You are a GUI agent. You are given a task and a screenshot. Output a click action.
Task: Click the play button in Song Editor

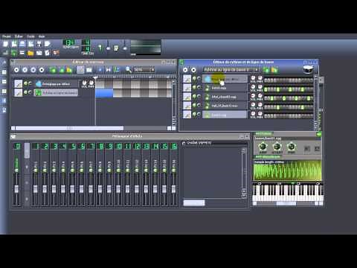(x=16, y=70)
